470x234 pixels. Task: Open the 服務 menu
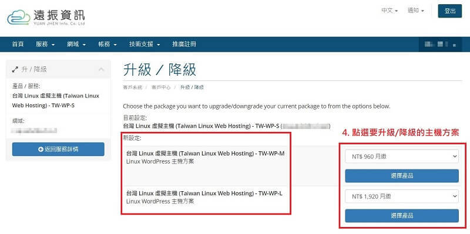pyautogui.click(x=45, y=45)
